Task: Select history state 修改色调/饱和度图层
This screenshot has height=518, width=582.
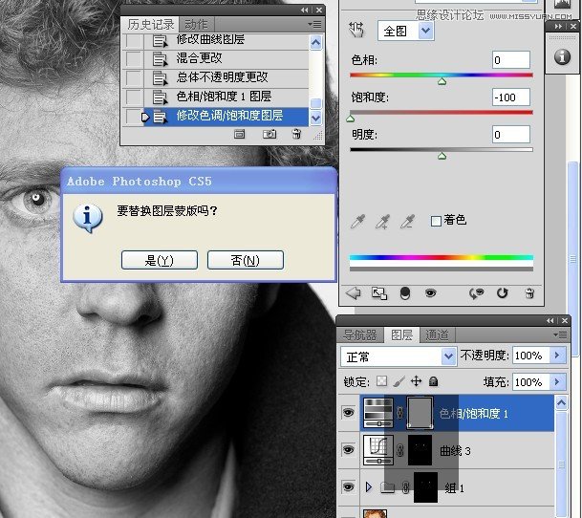Action: click(x=226, y=117)
